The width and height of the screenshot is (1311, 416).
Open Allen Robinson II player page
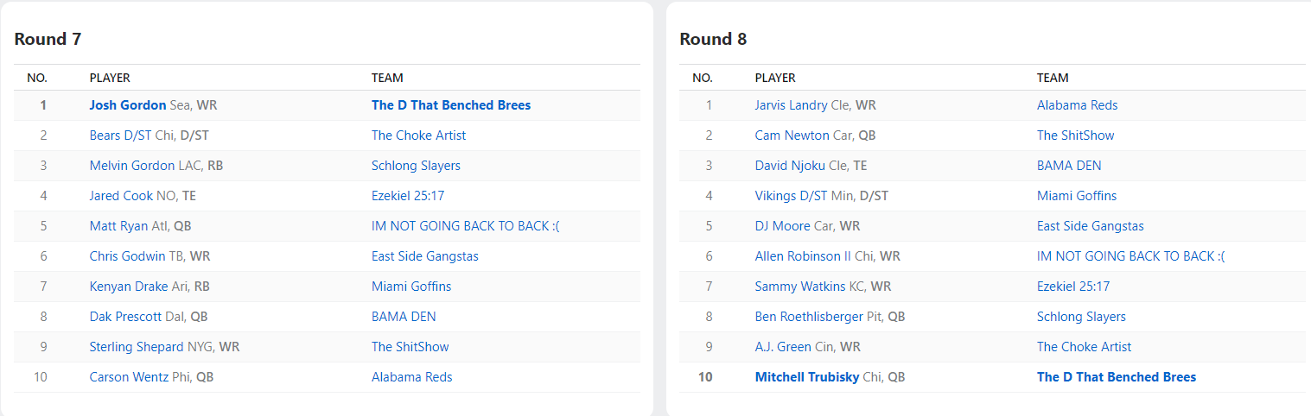(803, 256)
